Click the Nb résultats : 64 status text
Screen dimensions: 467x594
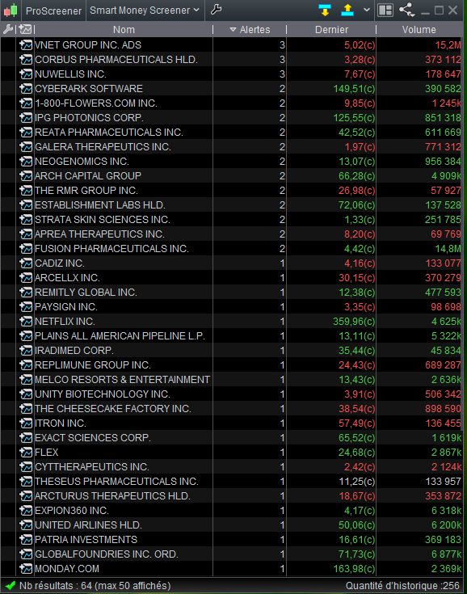pos(95,586)
